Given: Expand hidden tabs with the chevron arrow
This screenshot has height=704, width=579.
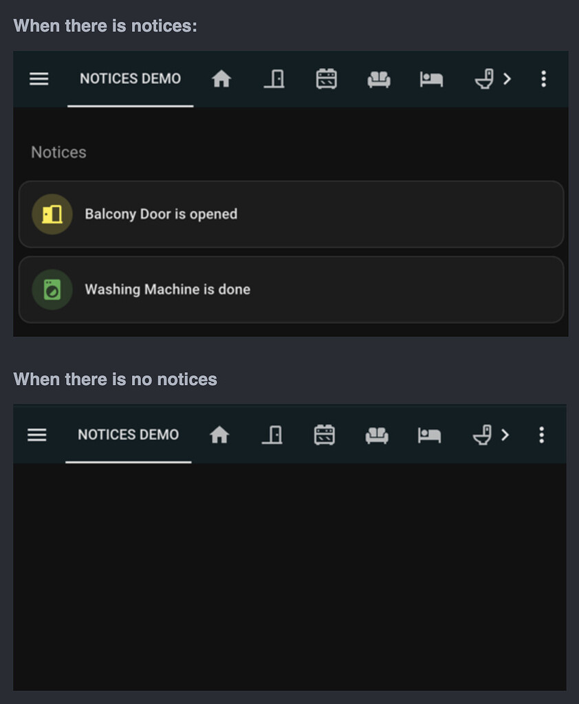Looking at the screenshot, I should pos(507,79).
